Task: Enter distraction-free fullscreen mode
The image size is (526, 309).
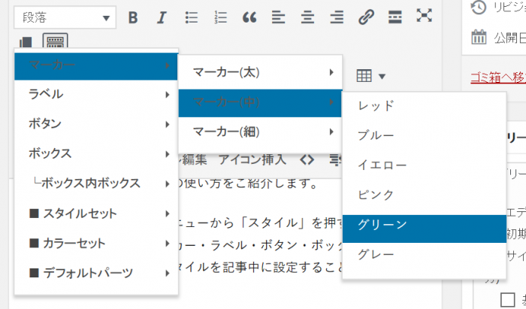Action: coord(425,16)
